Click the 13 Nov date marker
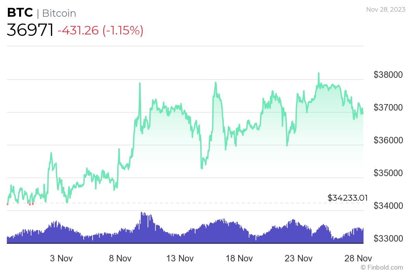Screen dimensions: 410x273 click(180, 258)
